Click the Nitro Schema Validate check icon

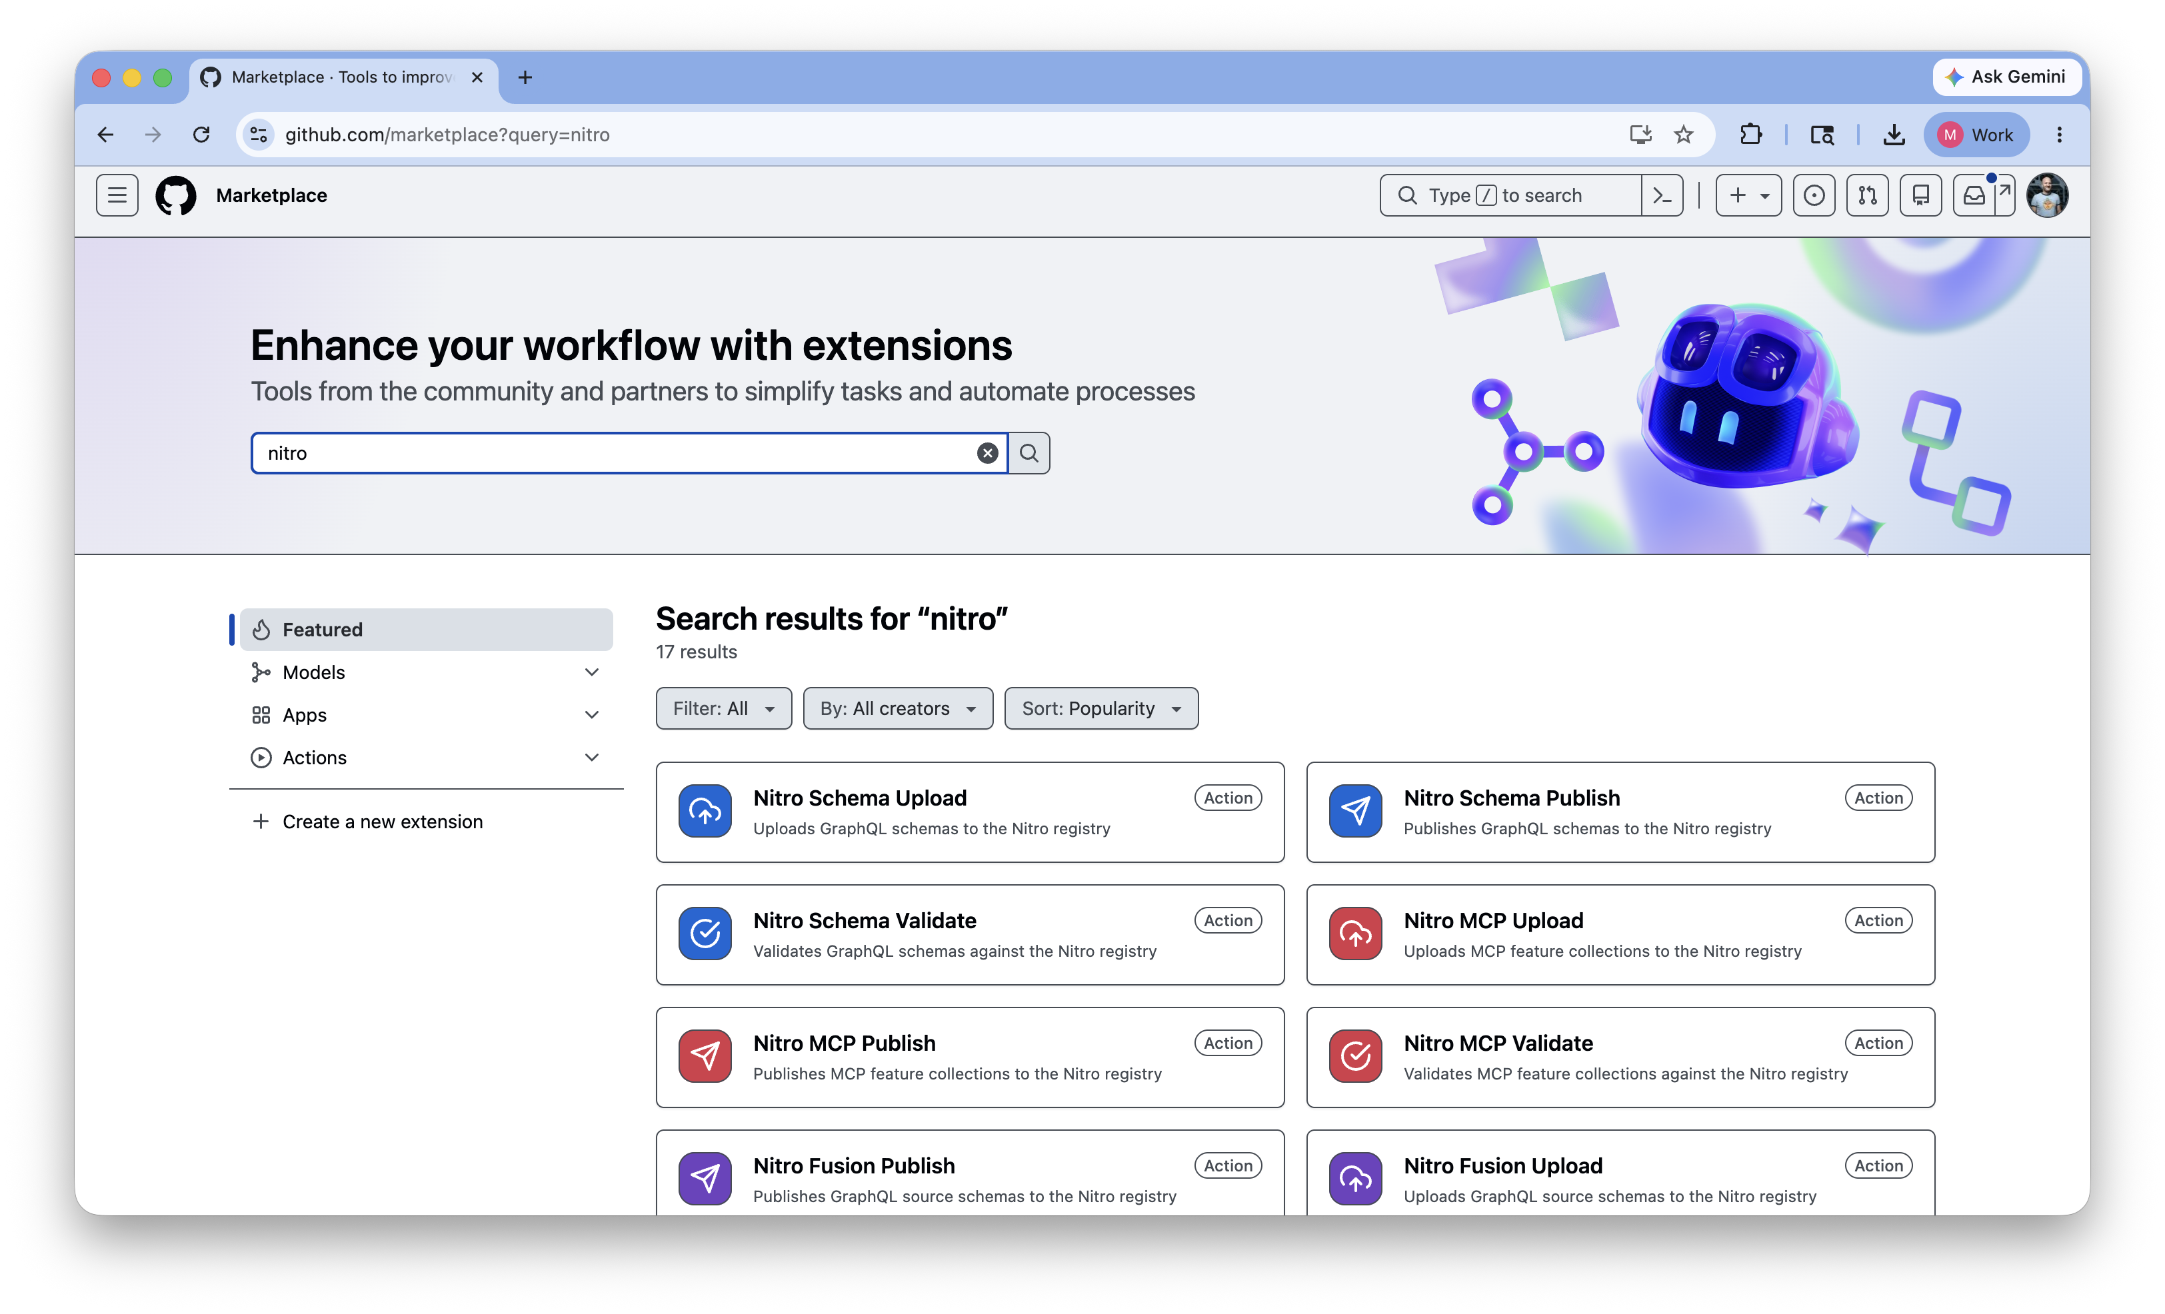coord(705,934)
